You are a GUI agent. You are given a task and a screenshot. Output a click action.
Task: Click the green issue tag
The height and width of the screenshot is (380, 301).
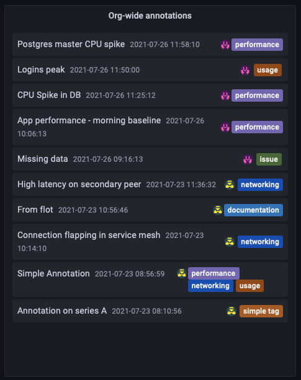pos(269,159)
